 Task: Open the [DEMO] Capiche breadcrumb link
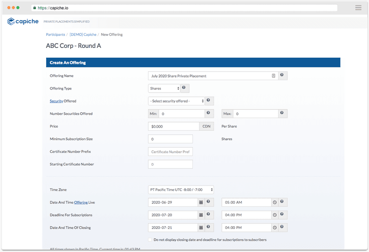tap(83, 35)
